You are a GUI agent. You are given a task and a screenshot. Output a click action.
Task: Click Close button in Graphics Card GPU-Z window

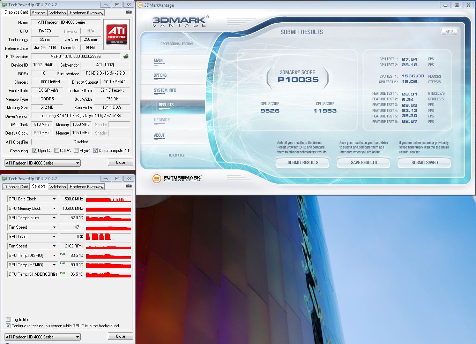click(x=120, y=162)
